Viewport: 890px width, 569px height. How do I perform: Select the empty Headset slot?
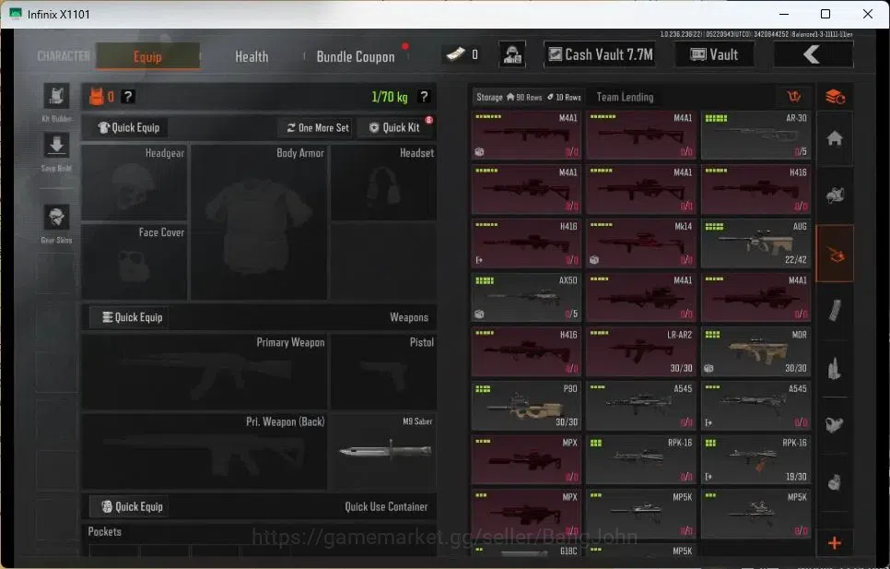(383, 183)
